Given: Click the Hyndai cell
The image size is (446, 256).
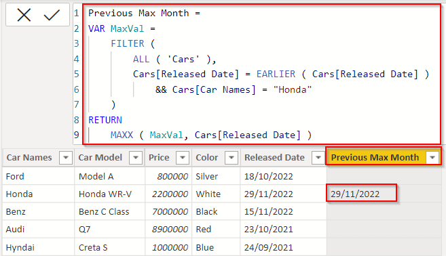Looking at the screenshot, I should pyautogui.click(x=39, y=247).
